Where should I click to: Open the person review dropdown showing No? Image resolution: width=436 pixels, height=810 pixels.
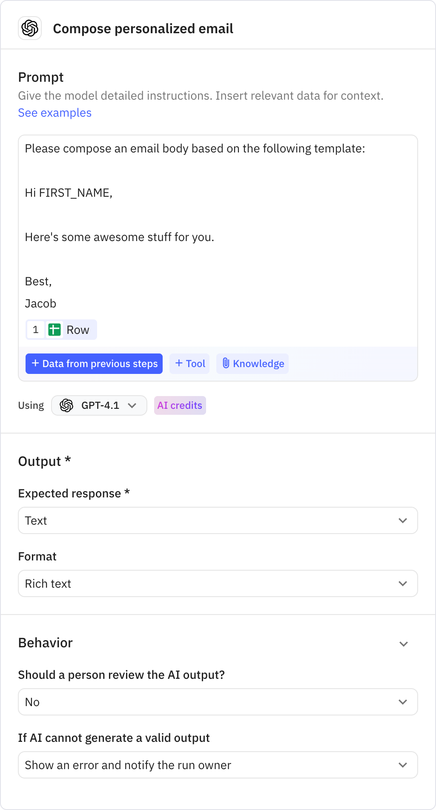coord(218,702)
